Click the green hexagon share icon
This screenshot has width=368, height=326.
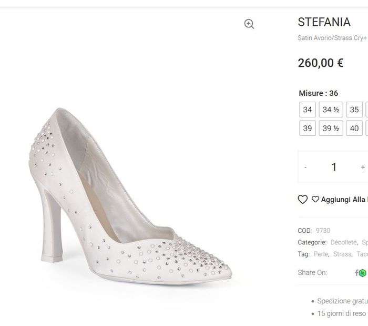tap(362, 272)
